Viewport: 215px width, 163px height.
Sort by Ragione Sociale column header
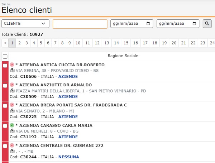(x=123, y=56)
